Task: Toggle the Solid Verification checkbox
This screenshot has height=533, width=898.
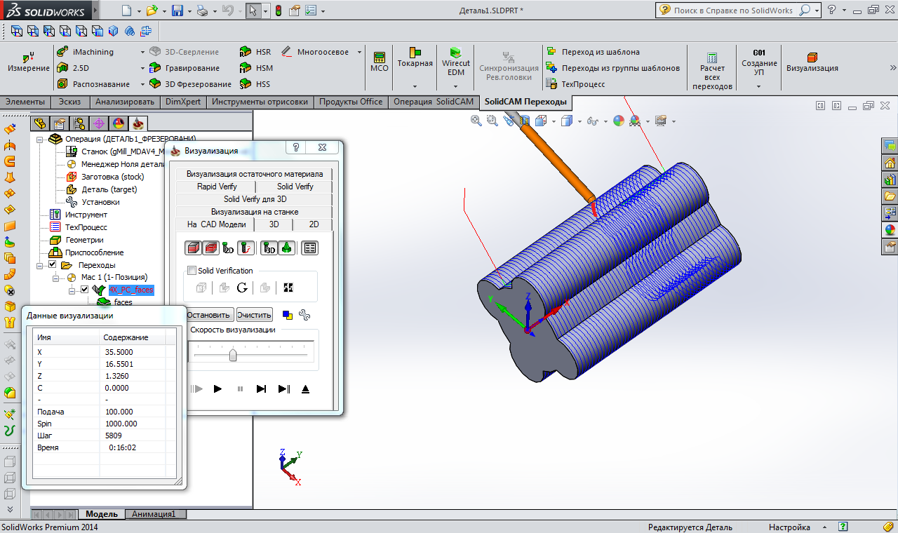Action: [x=192, y=271]
